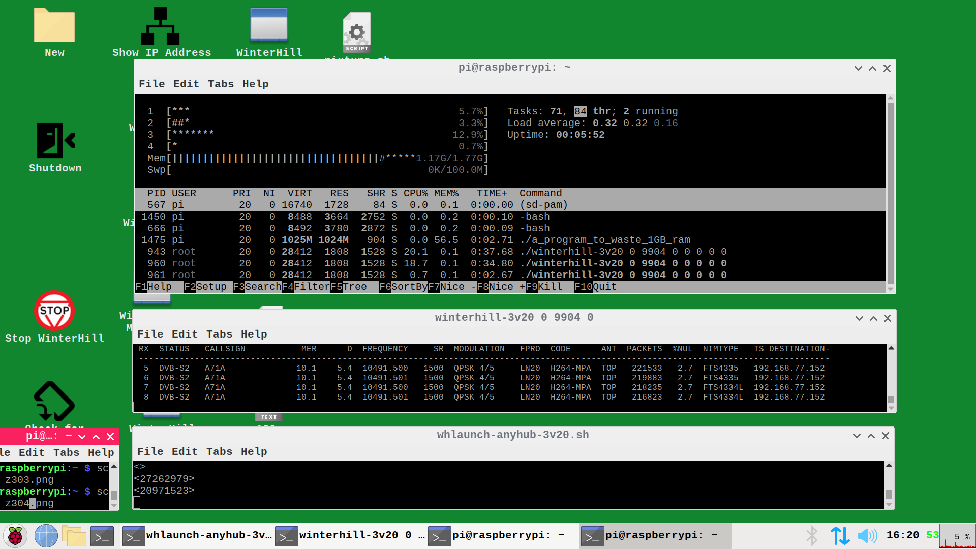The width and height of the screenshot is (976, 549).
Task: Open Edit menu in winterhill-3v20 window
Action: 185,334
